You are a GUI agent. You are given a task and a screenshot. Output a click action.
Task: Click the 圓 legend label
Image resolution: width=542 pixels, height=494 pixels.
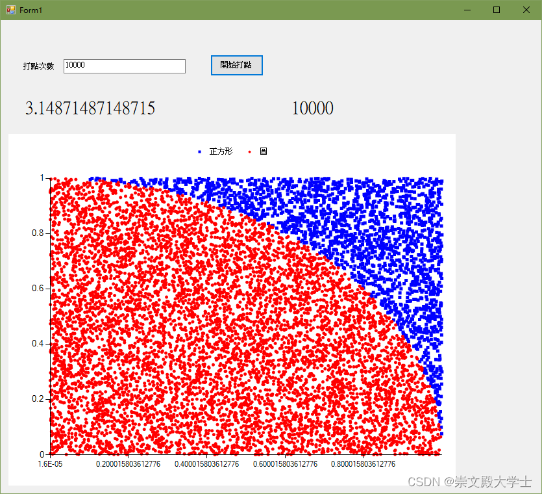pos(264,151)
